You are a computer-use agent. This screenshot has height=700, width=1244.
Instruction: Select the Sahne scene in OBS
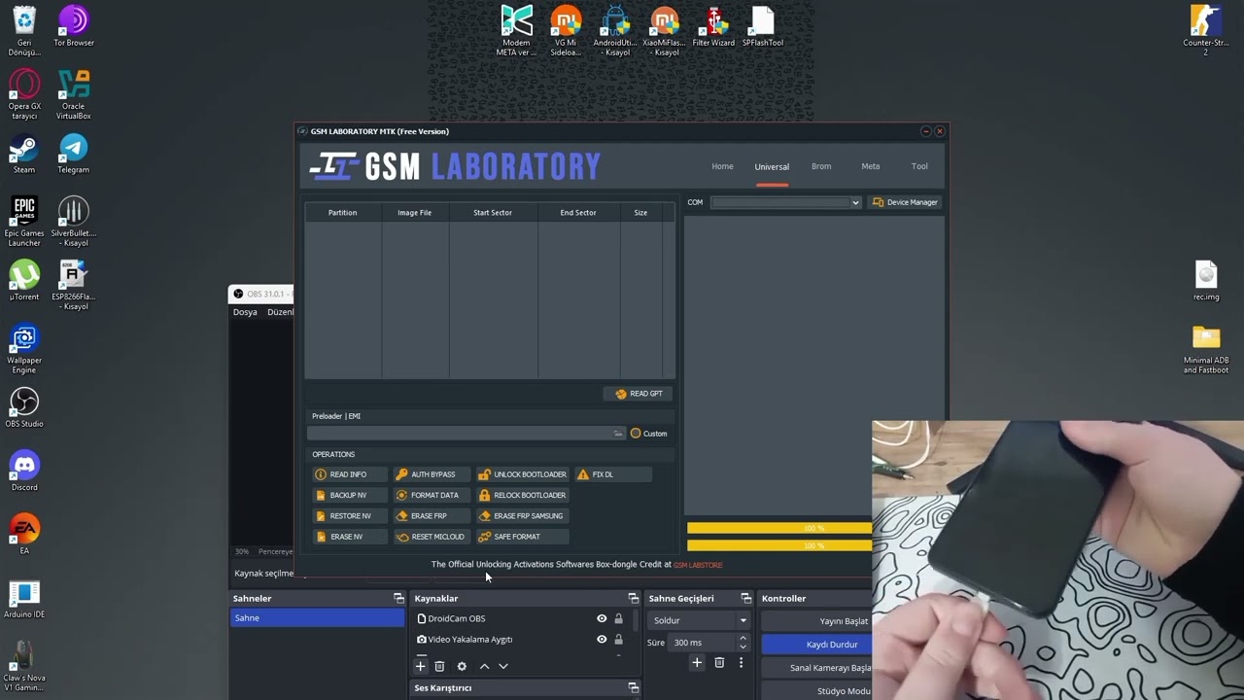(x=317, y=618)
